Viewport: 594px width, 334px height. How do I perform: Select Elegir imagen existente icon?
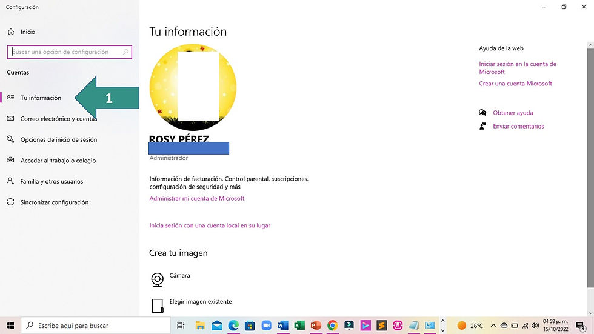tap(158, 306)
